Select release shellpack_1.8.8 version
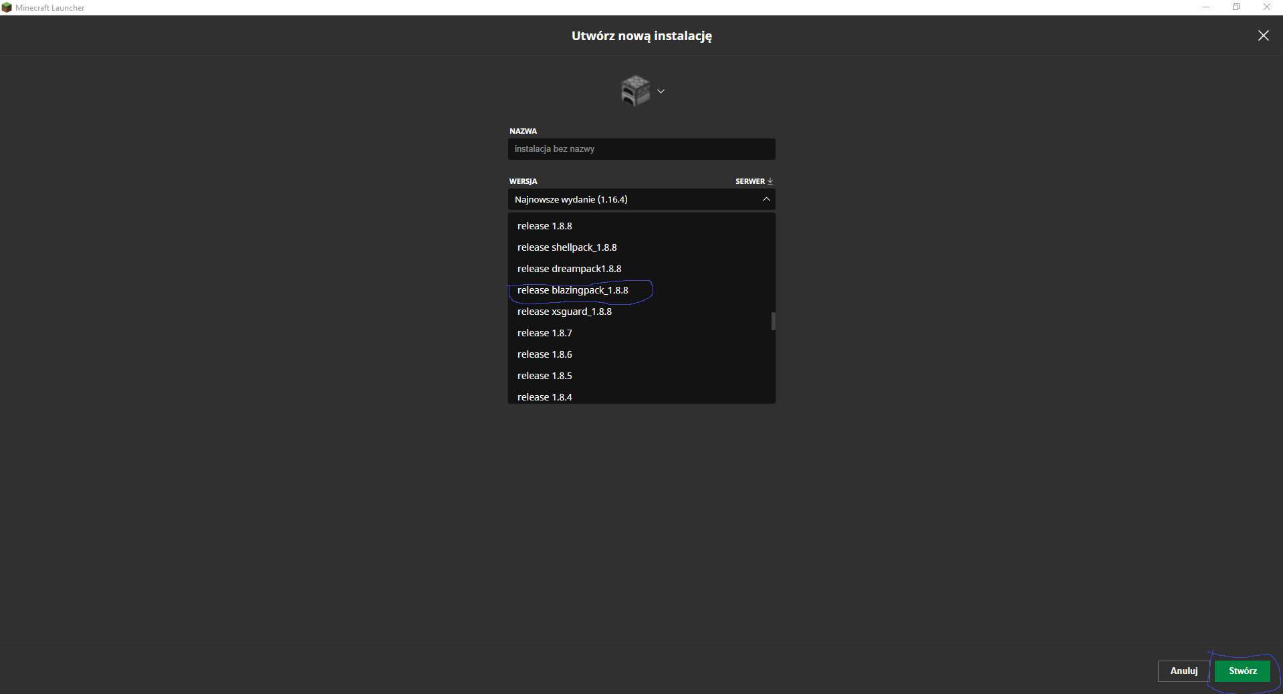 click(641, 247)
